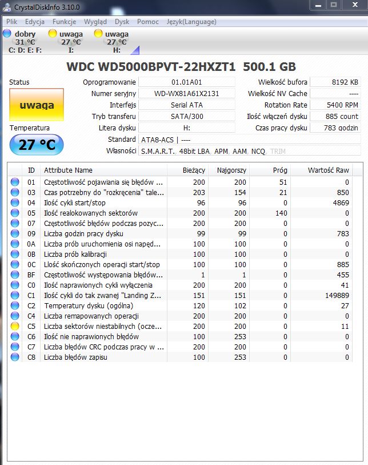368x465 pixels.
Task: Select row 'Liczba prób kalibracji'
Action: pyautogui.click(x=180, y=254)
